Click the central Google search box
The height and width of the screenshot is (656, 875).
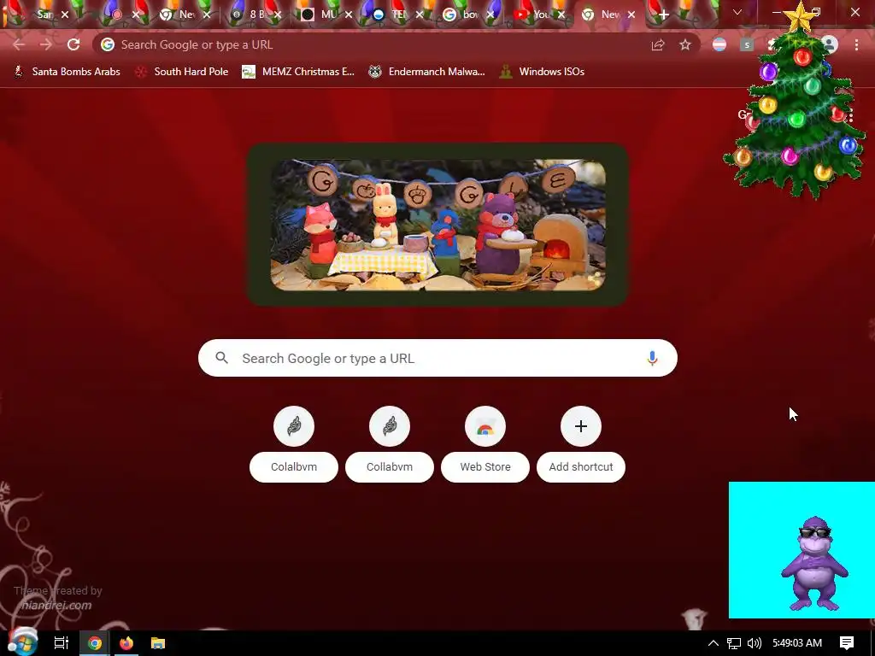tap(437, 358)
